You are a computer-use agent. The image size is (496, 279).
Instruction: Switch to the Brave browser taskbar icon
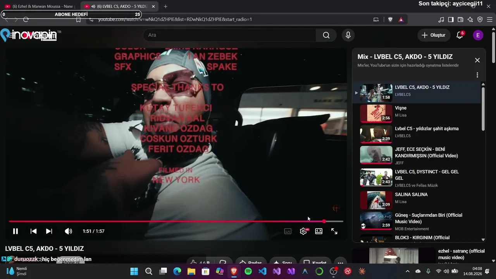pyautogui.click(x=234, y=271)
